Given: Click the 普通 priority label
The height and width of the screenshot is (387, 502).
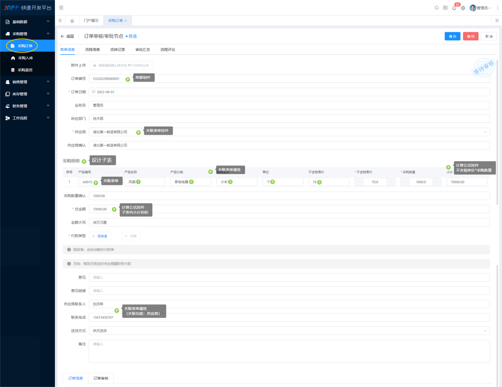Looking at the screenshot, I should pyautogui.click(x=131, y=36).
